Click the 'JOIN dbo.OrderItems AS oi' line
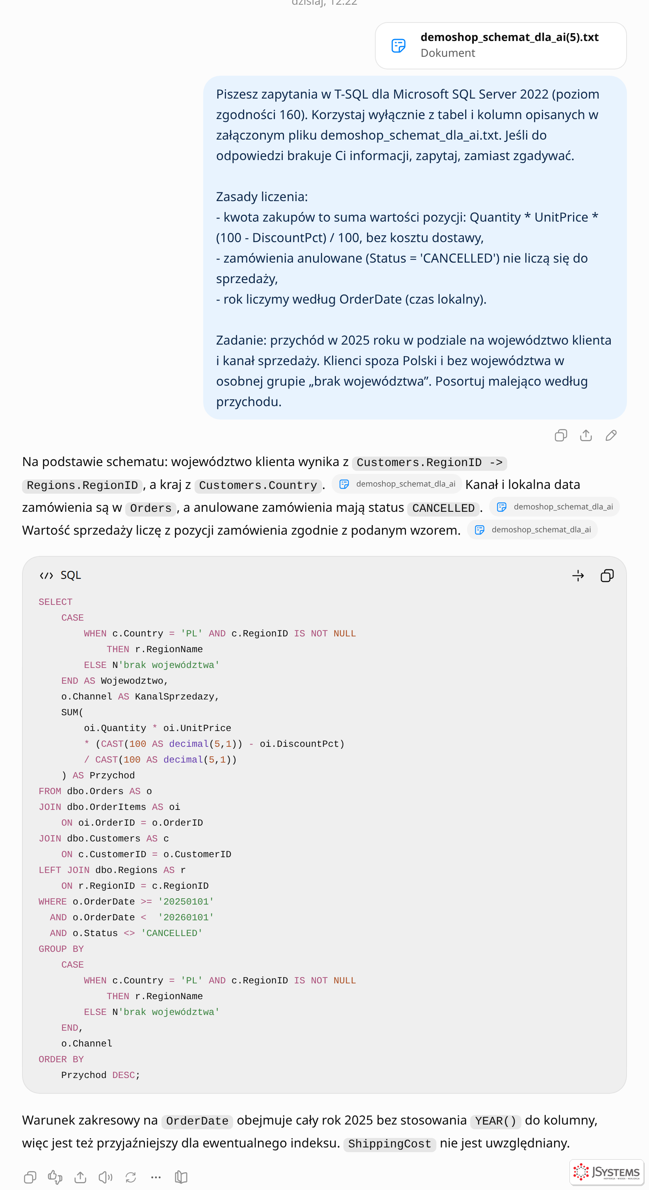 tap(109, 807)
